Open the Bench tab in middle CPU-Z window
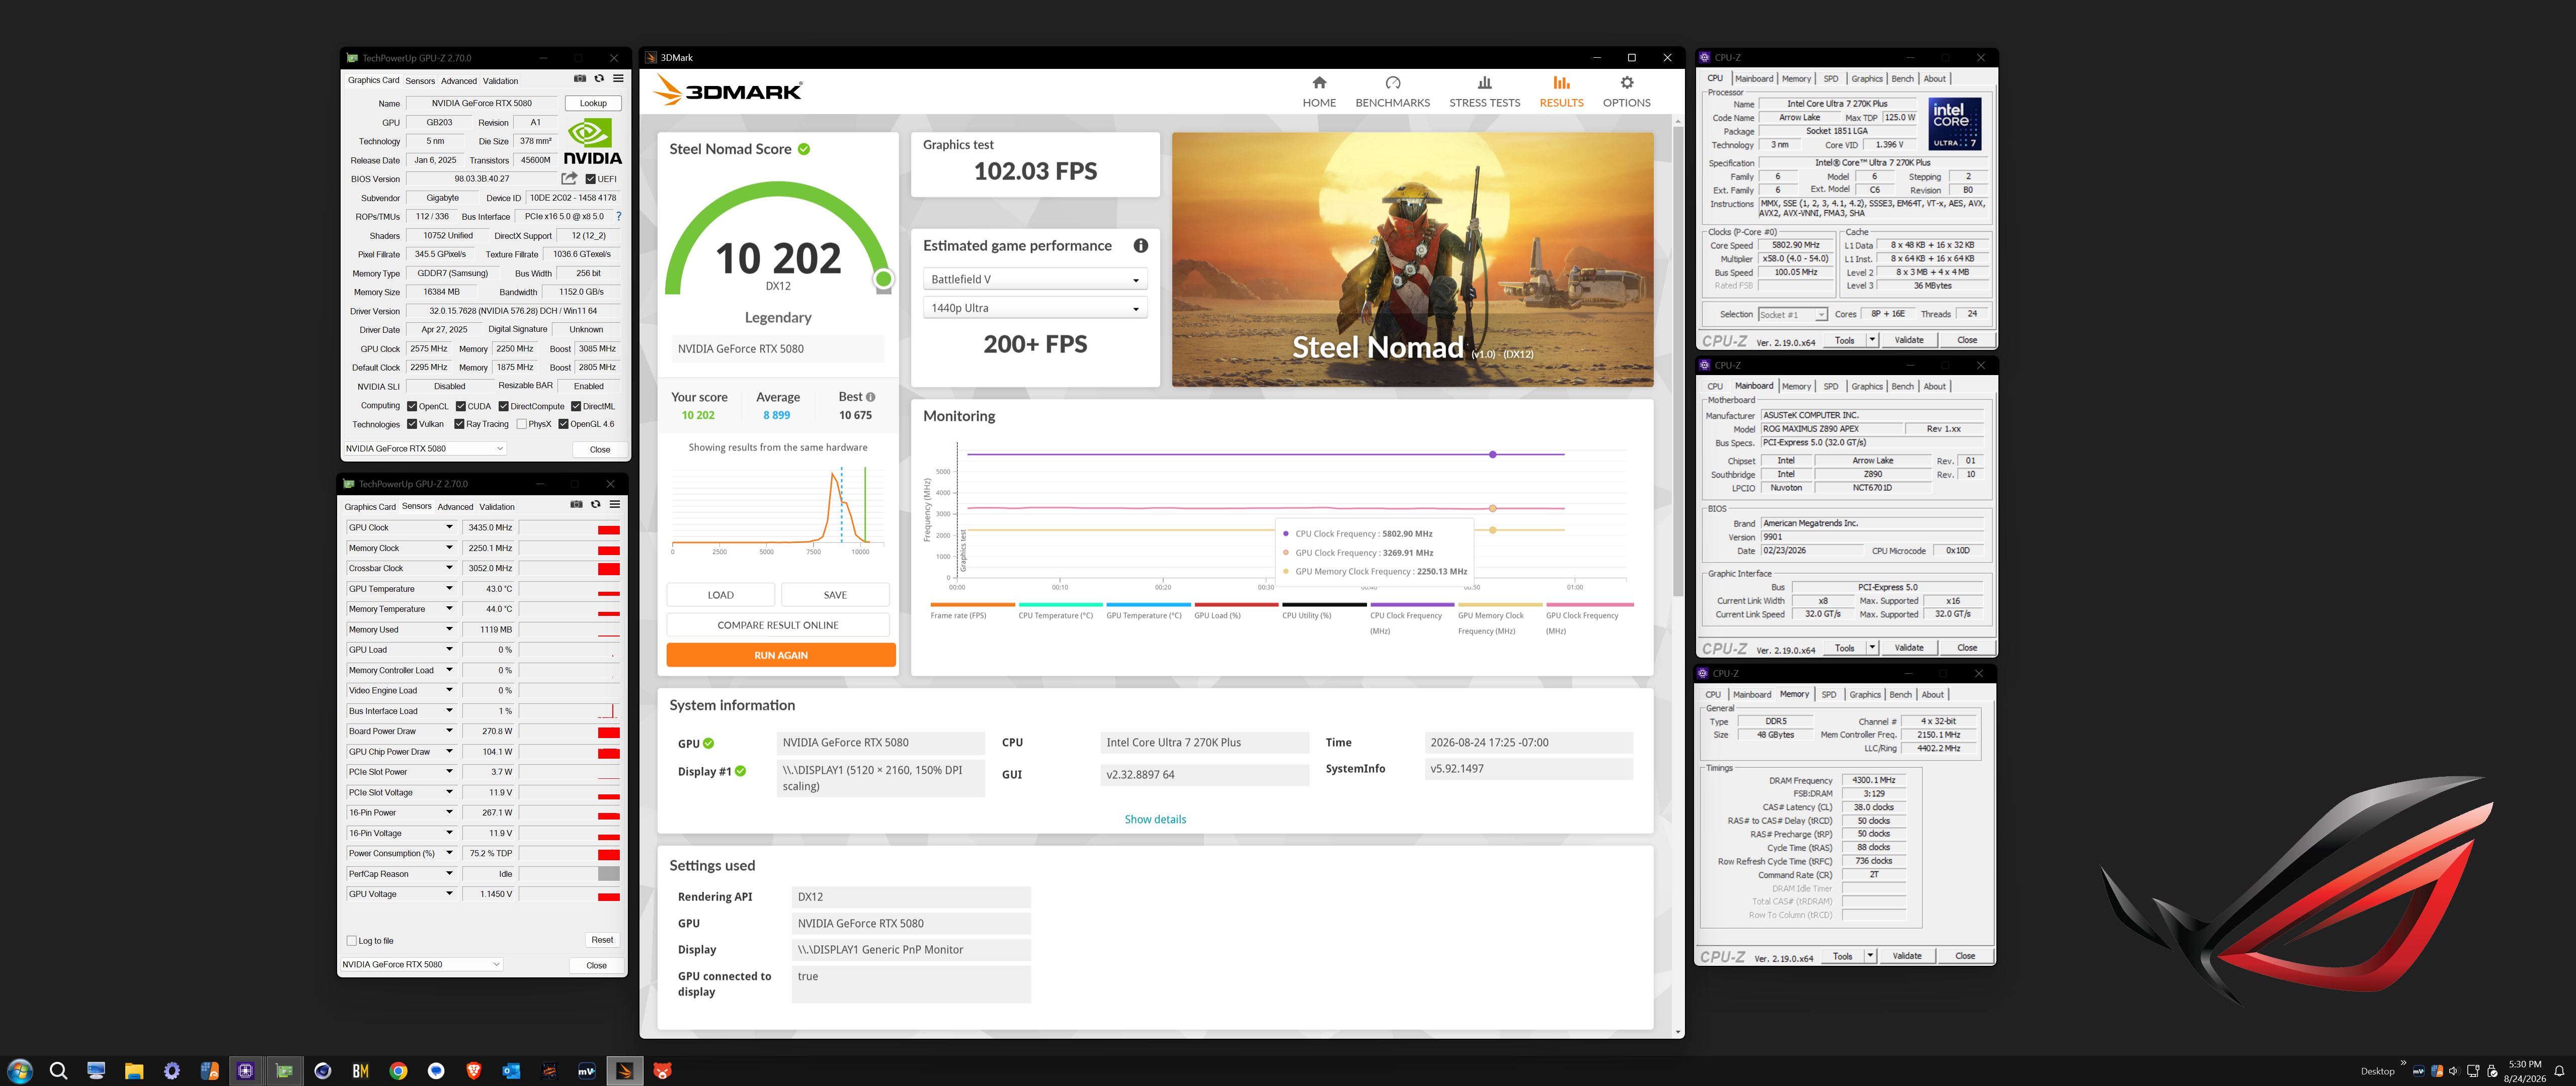Image resolution: width=2576 pixels, height=1086 pixels. pyautogui.click(x=1902, y=387)
